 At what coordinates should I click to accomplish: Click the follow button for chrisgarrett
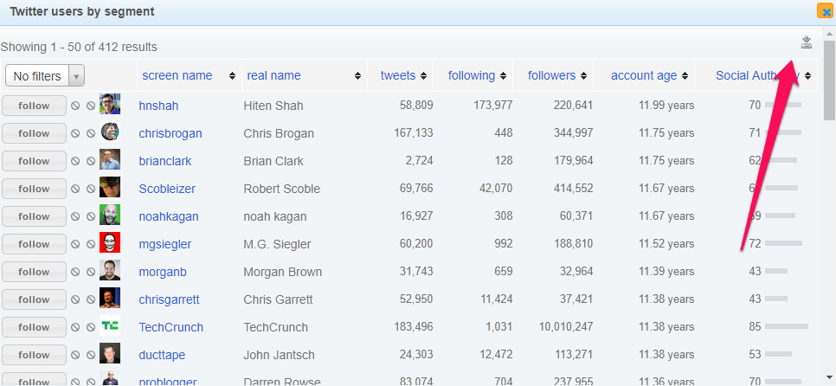(x=34, y=299)
